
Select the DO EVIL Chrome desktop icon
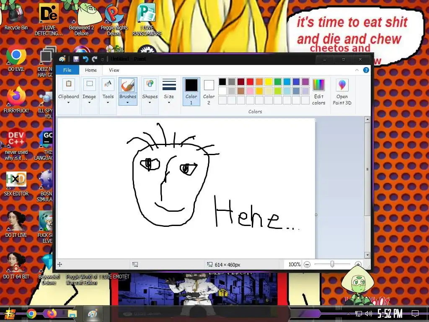click(x=16, y=59)
